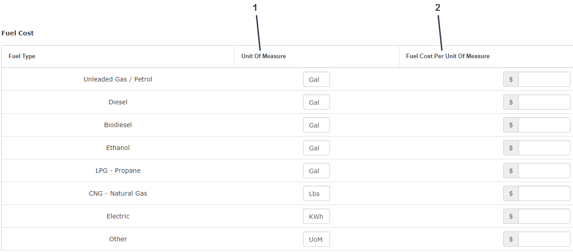This screenshot has width=573, height=252.
Task: Click the Ethanol unit of measure field
Action: click(316, 148)
